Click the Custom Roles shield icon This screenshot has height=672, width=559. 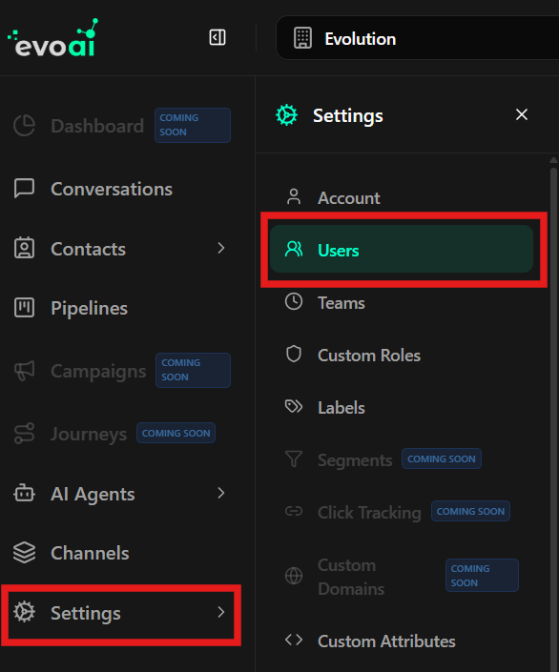pos(294,355)
